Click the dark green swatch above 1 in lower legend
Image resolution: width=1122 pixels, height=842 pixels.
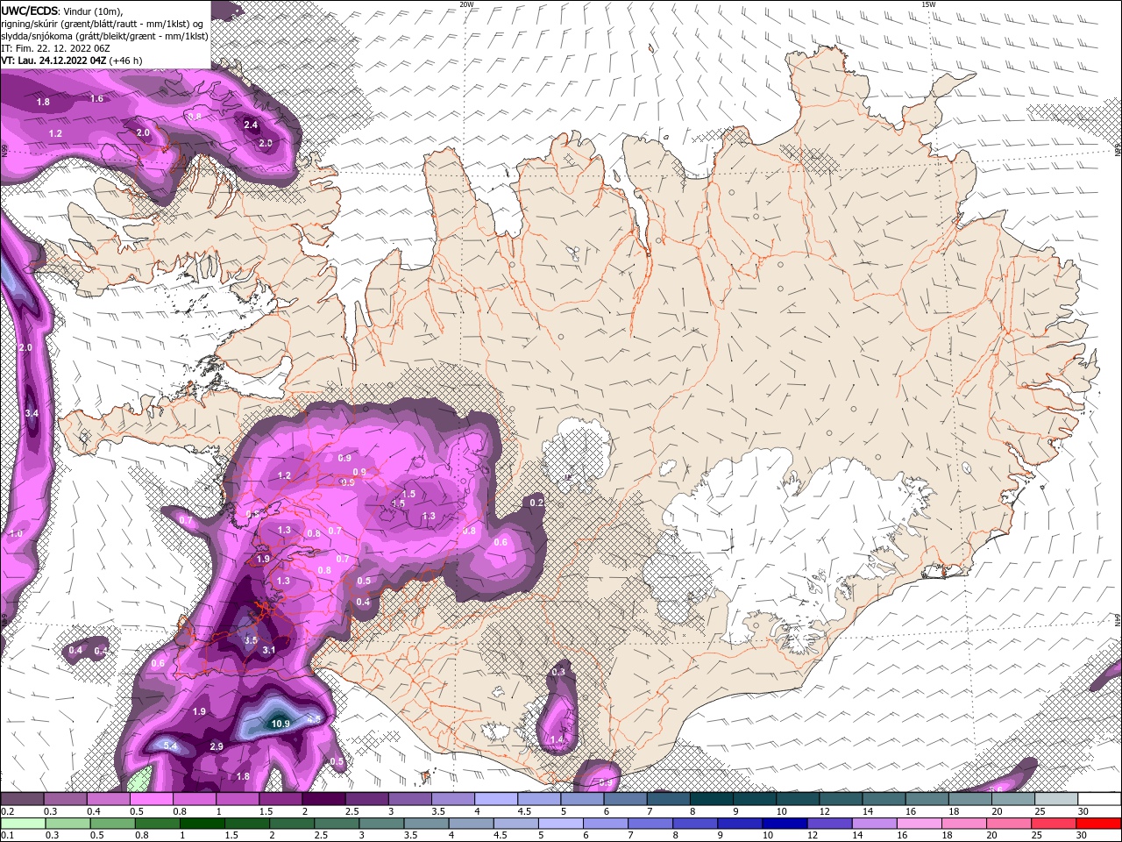[202, 824]
